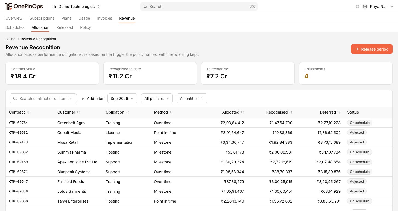Switch to the Schedules sub-tab
This screenshot has height=211, width=398.
pyautogui.click(x=15, y=27)
